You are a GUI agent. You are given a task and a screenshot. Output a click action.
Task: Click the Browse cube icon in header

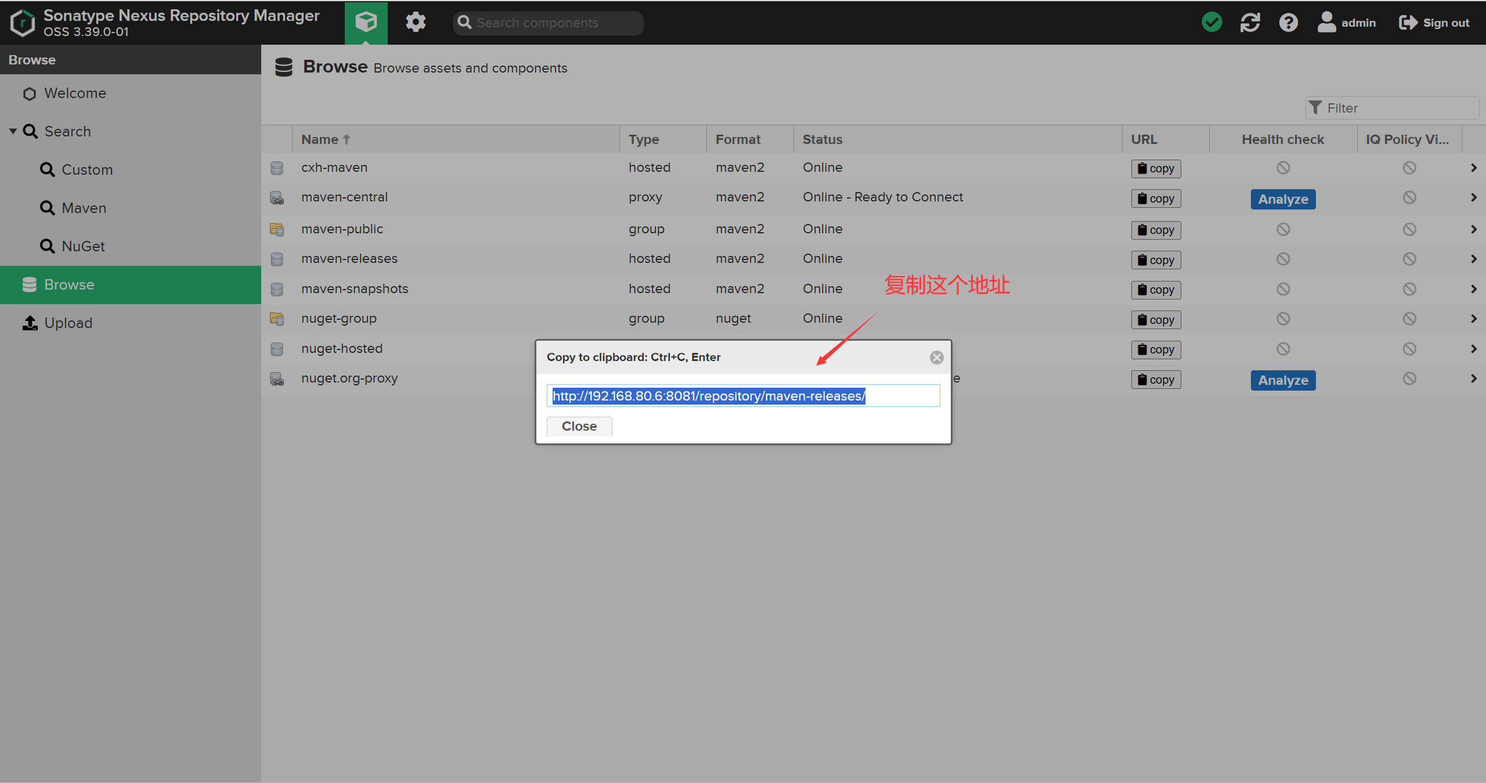(x=366, y=23)
